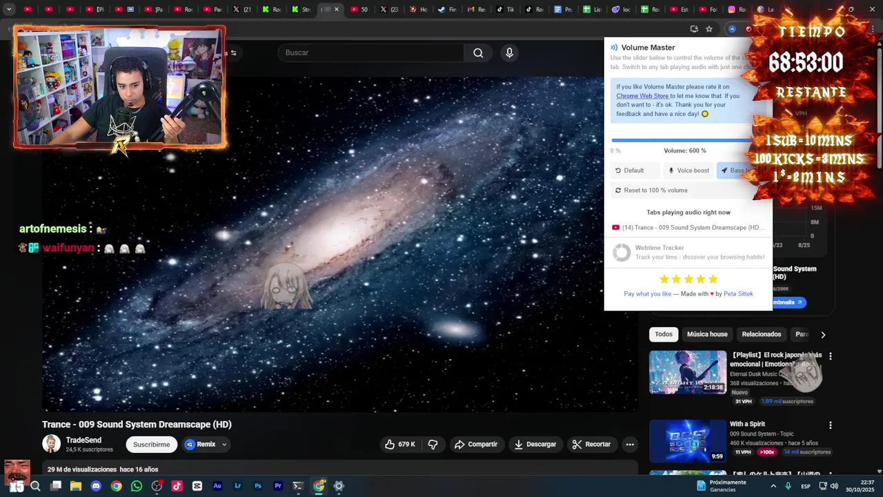Switch to the Instagram browser tab
This screenshot has width=883, height=497.
click(x=737, y=10)
